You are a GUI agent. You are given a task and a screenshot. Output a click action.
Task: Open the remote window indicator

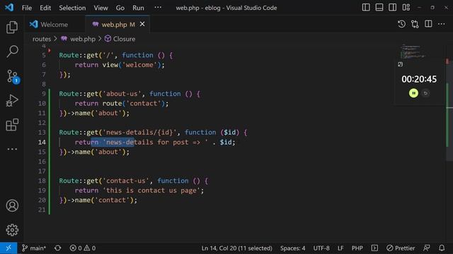(x=8, y=248)
